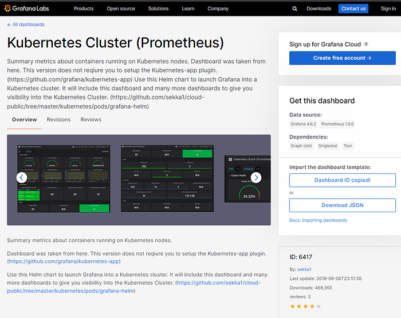Select the Overview tab
401x318 pixels.
point(24,120)
